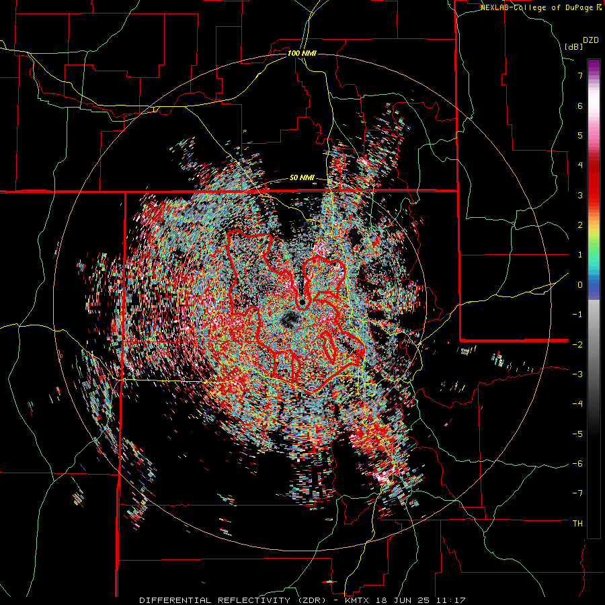This screenshot has height=605, width=605.
Task: Click the 6 value on the color scale
Action: (x=580, y=106)
